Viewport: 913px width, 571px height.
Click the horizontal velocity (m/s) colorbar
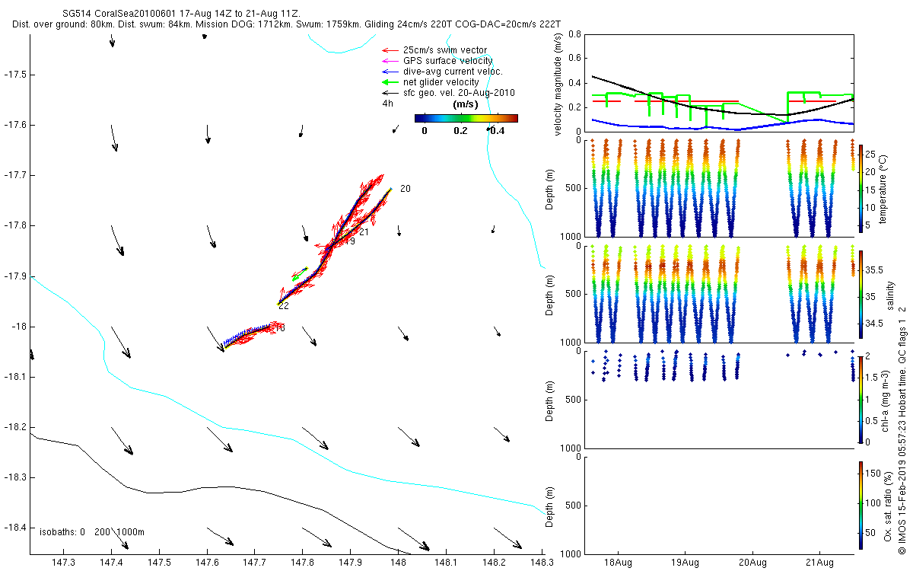pyautogui.click(x=466, y=118)
